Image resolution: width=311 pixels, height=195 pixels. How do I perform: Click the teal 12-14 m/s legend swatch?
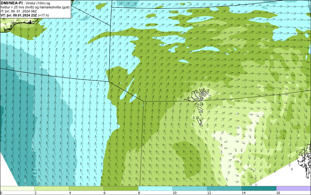225,188
